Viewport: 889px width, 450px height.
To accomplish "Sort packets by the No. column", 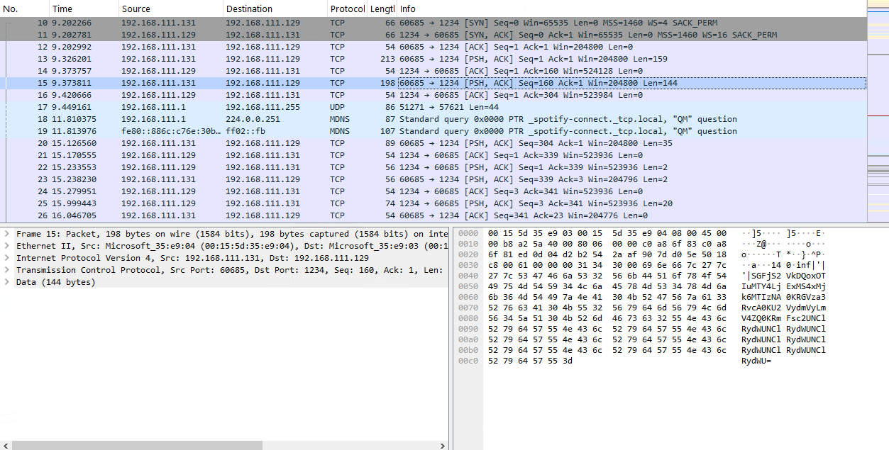I will click(25, 9).
